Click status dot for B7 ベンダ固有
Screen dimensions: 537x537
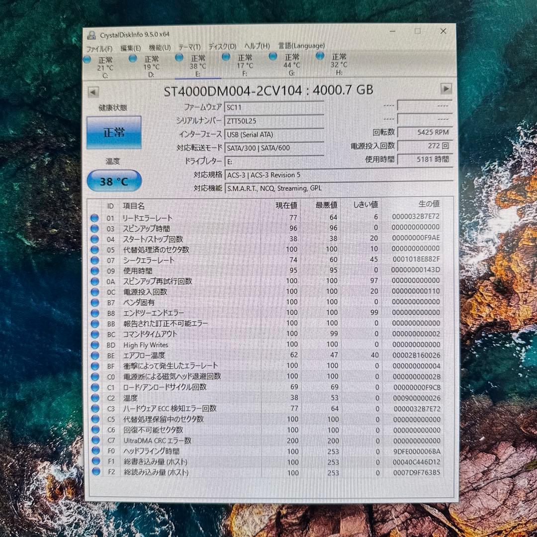95,303
